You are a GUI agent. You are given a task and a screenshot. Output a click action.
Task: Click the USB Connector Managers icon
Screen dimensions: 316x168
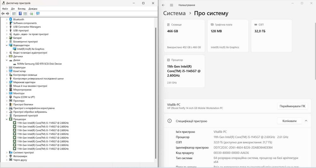coord(11,27)
